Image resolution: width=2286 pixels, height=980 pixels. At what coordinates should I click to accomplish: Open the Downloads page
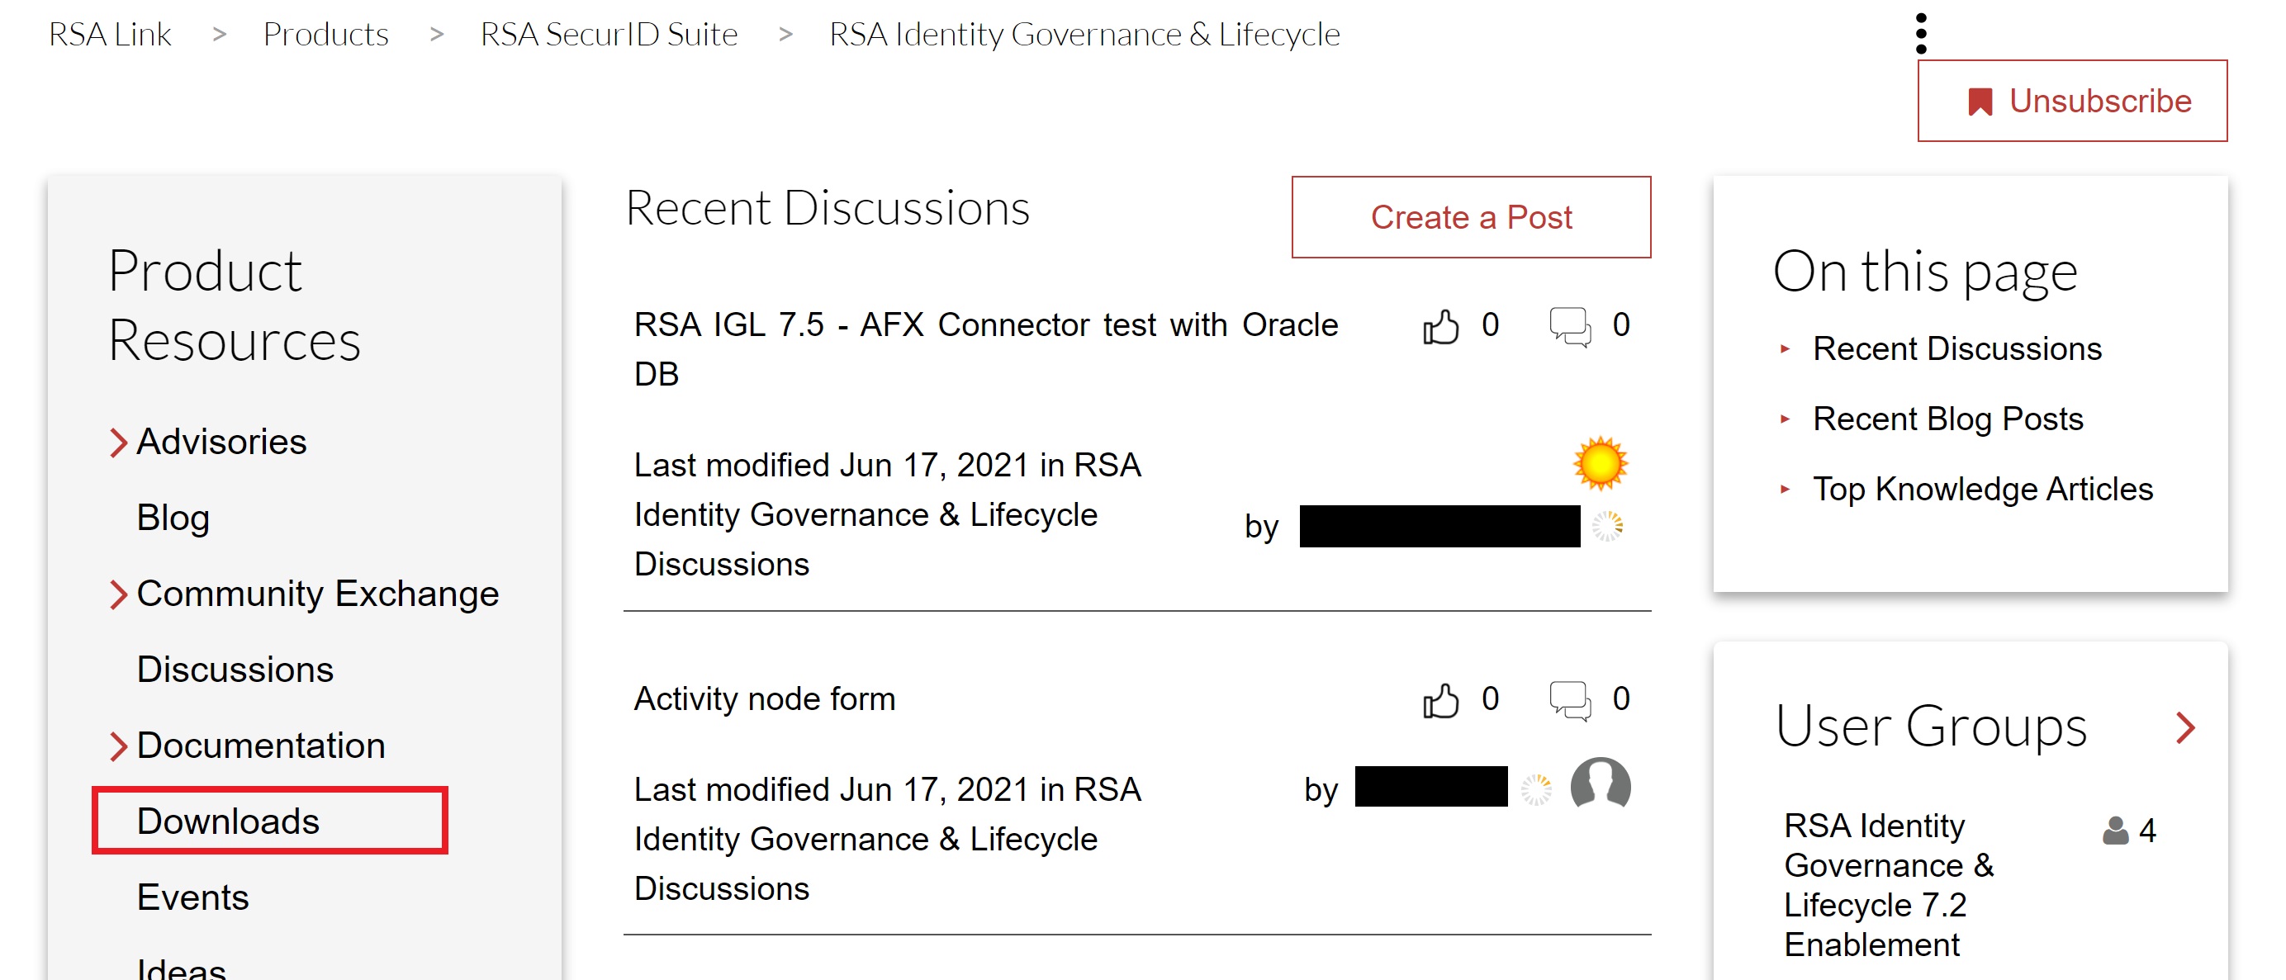[230, 821]
